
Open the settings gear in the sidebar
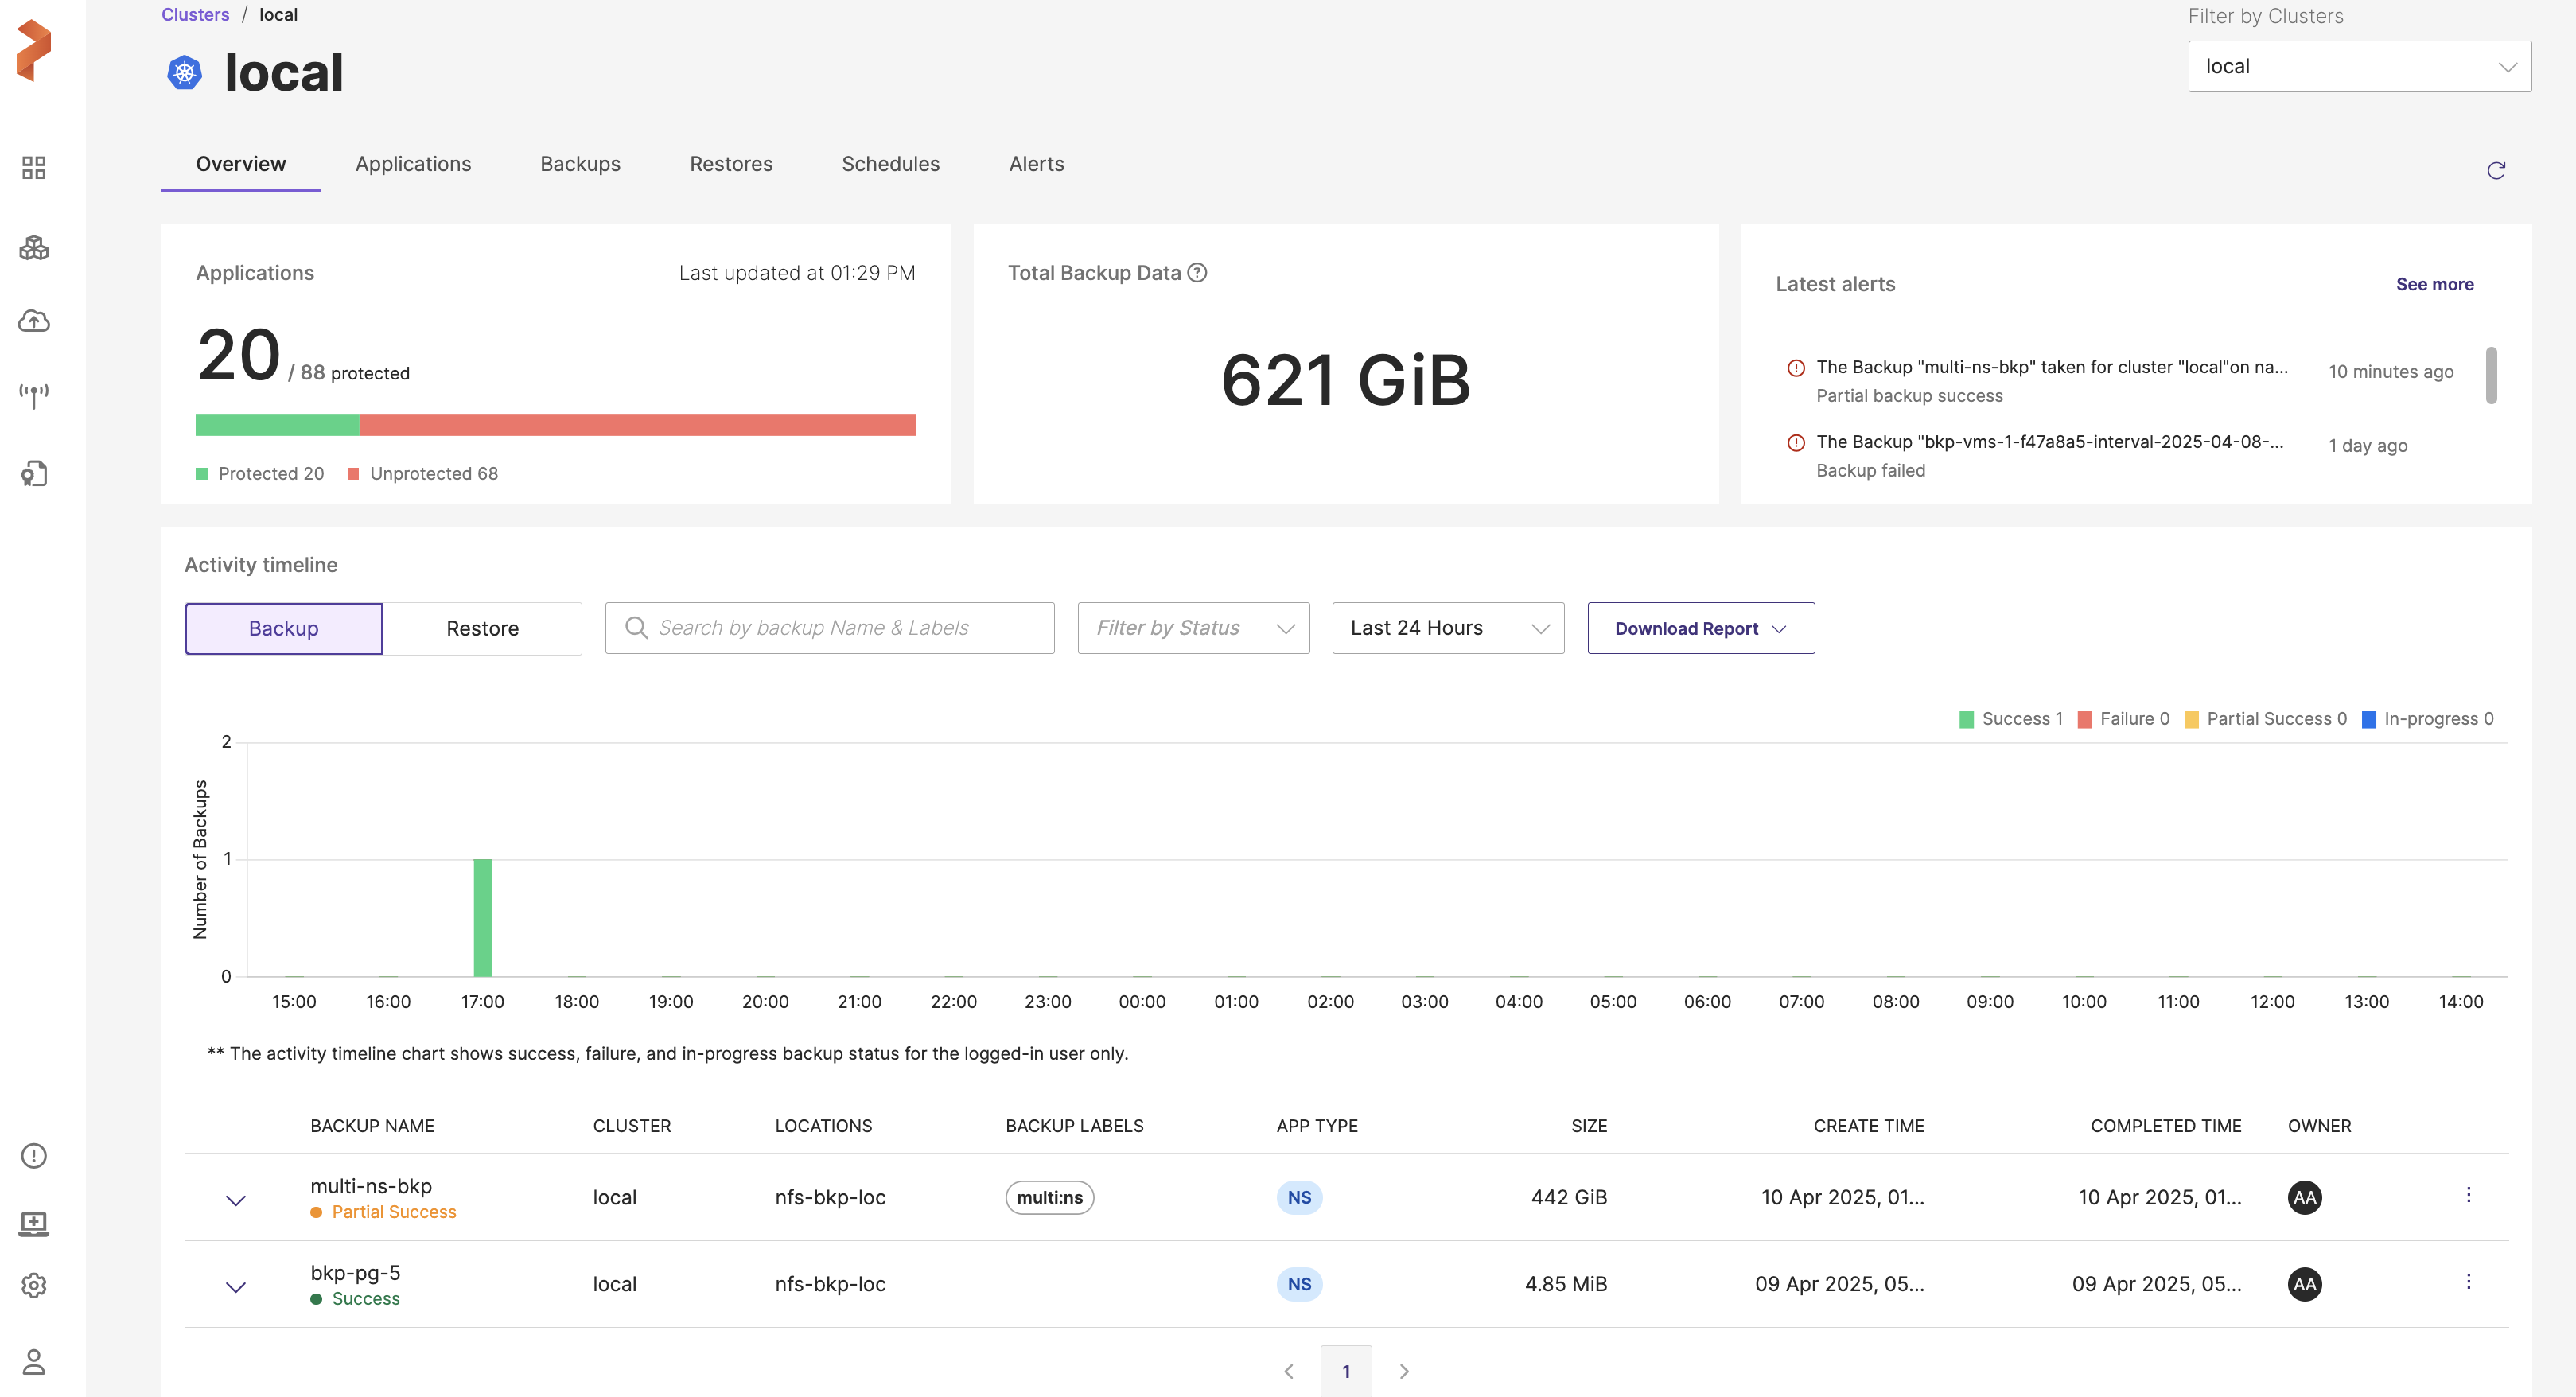(34, 1286)
